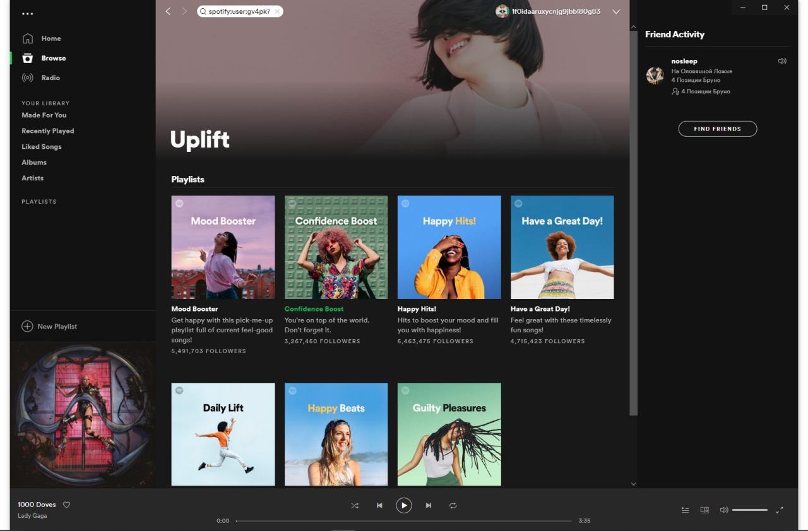Open the Confidence Boost playlist cover
The height and width of the screenshot is (531, 808).
pos(336,247)
